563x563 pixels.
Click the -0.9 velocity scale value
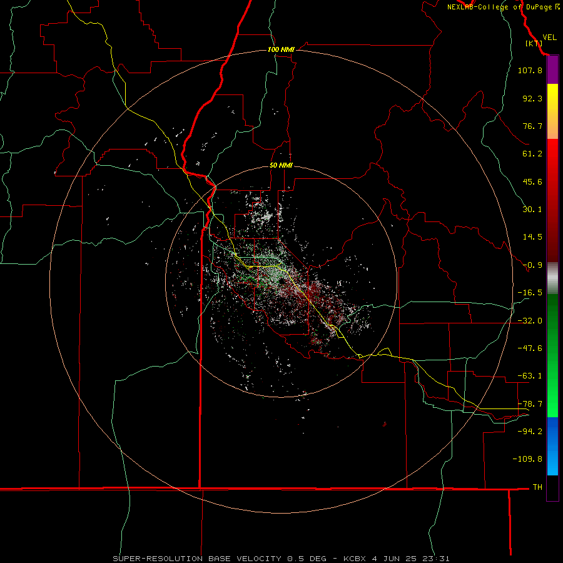click(x=532, y=265)
